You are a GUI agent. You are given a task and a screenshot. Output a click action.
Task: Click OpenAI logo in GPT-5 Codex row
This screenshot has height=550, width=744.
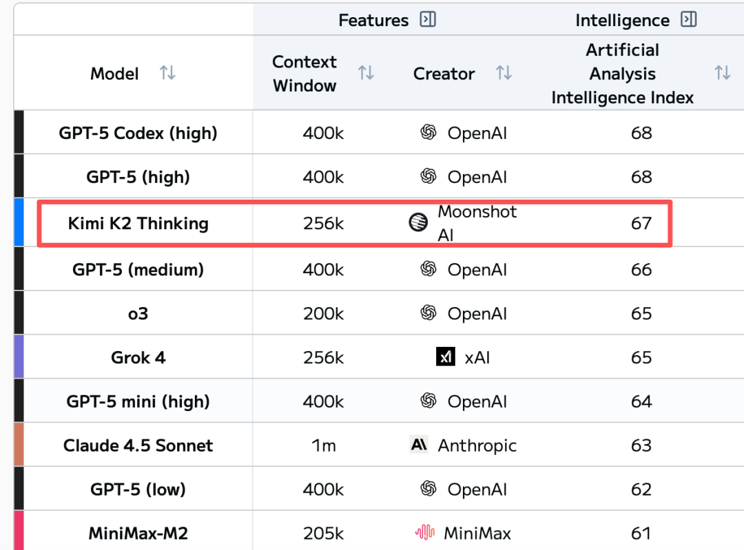point(428,132)
